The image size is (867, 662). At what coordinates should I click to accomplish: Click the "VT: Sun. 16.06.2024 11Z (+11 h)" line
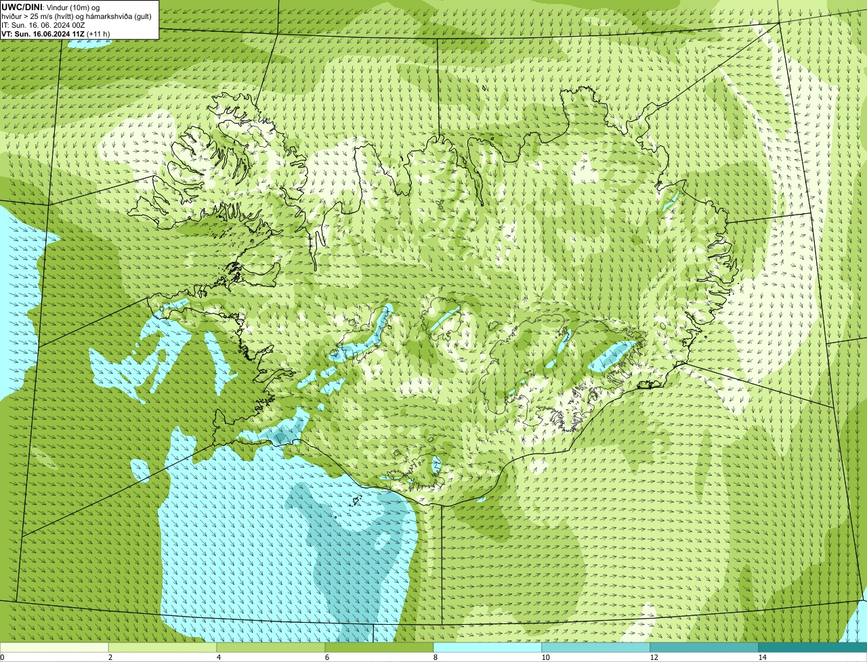(56, 34)
